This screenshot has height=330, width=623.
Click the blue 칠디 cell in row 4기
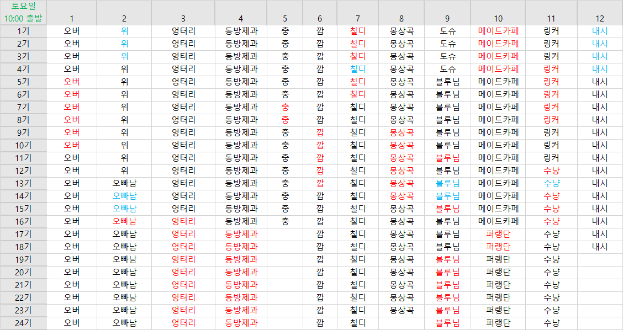point(357,69)
